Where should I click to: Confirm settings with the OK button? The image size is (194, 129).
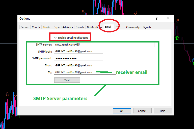click(122, 111)
